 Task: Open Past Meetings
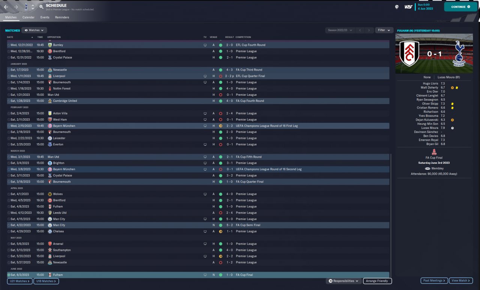(434, 281)
